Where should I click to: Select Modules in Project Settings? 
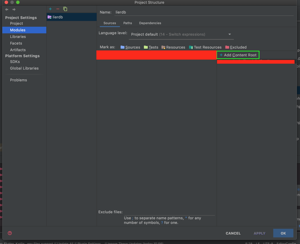coord(24,30)
